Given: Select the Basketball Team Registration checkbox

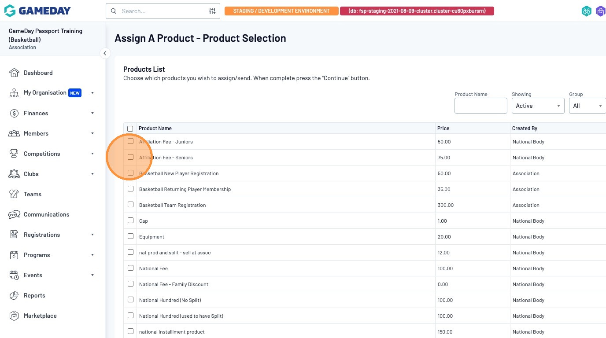Looking at the screenshot, I should click(130, 205).
